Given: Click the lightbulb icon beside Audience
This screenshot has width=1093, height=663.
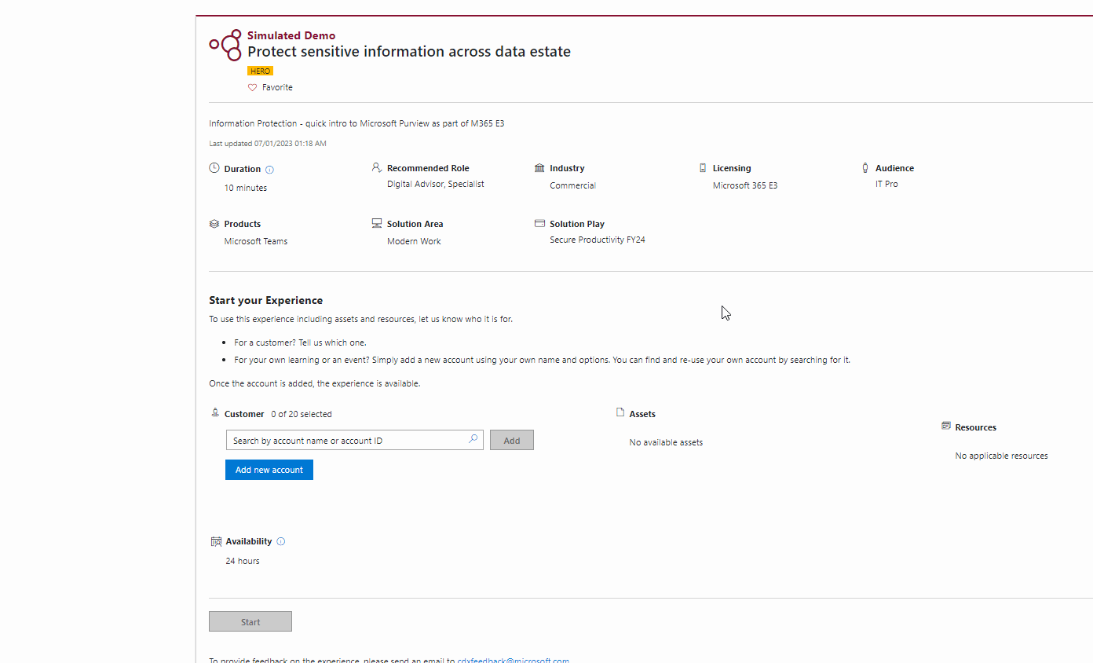Looking at the screenshot, I should coord(865,167).
